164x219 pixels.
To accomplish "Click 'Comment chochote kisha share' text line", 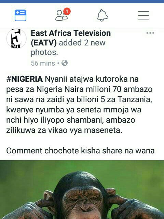I will 80,151.
